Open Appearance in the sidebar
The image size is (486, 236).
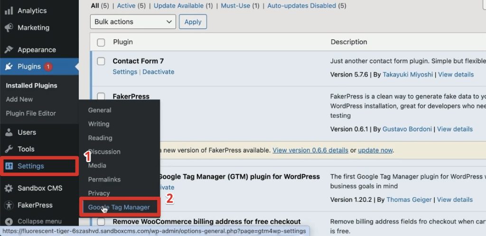[37, 50]
